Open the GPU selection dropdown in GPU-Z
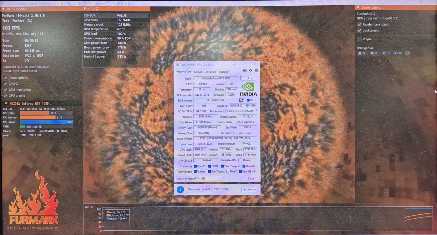437x235 pixels. [199, 179]
